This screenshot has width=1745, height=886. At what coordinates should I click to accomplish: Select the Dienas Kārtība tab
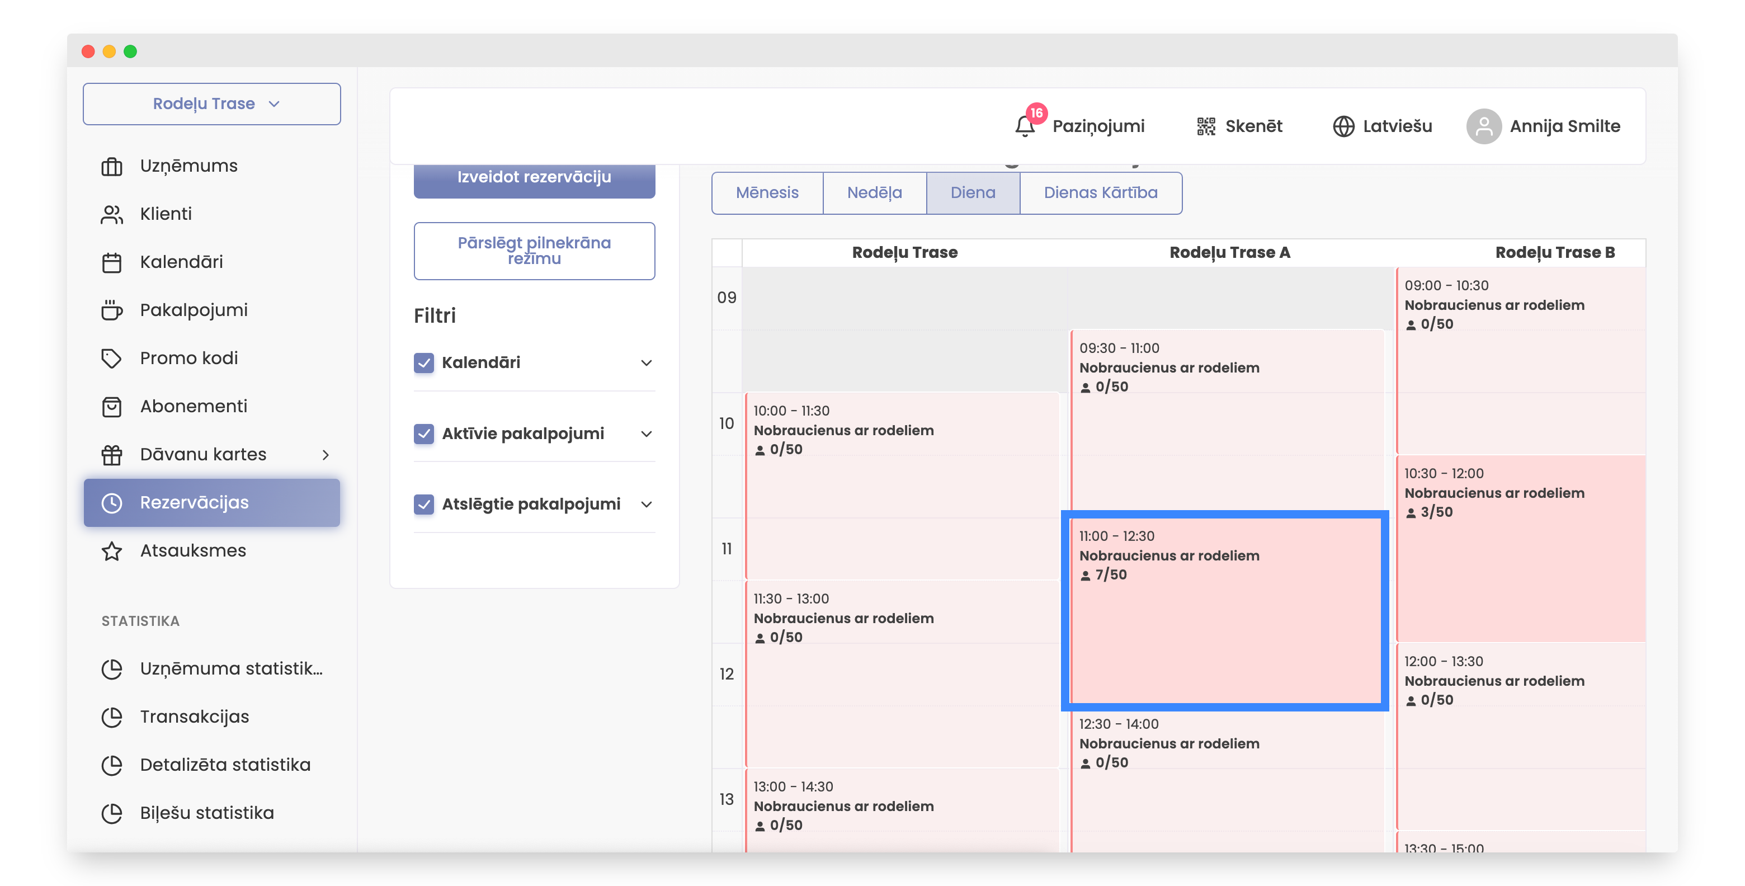click(1100, 193)
